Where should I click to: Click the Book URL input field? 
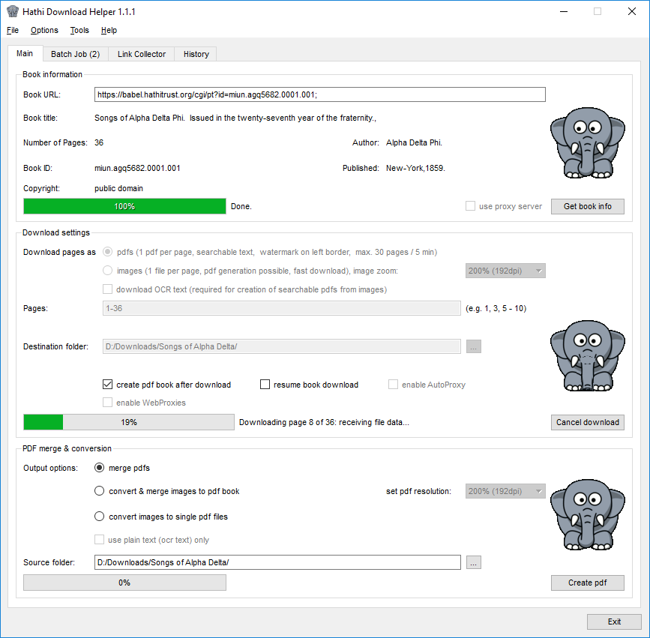(x=319, y=94)
